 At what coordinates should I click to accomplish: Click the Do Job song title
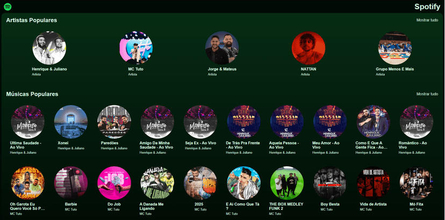pos(114,204)
